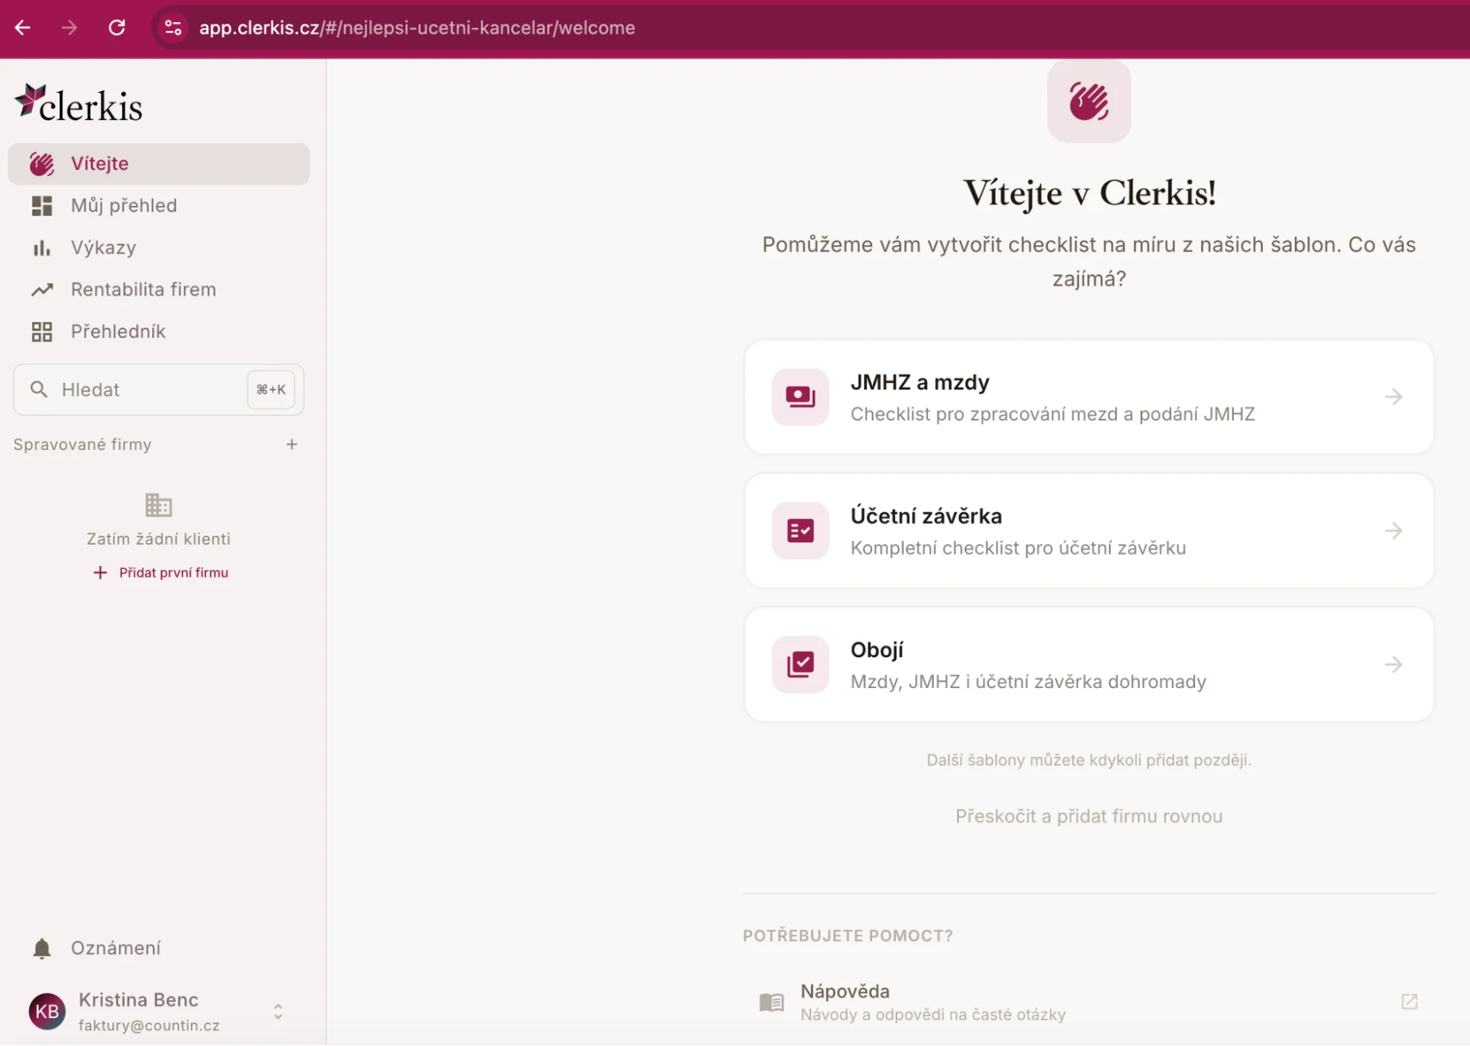Go to Výkazy section

(159, 248)
